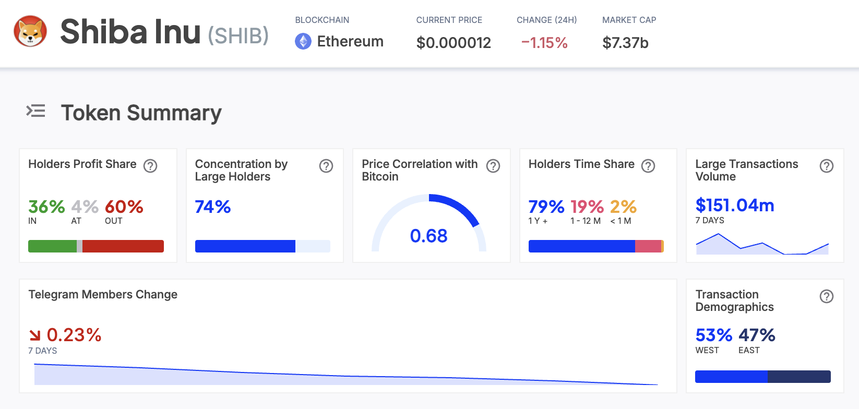Screen dimensions: 859x409
Task: Click the CHANGE (24H) header label
Action: (x=547, y=20)
